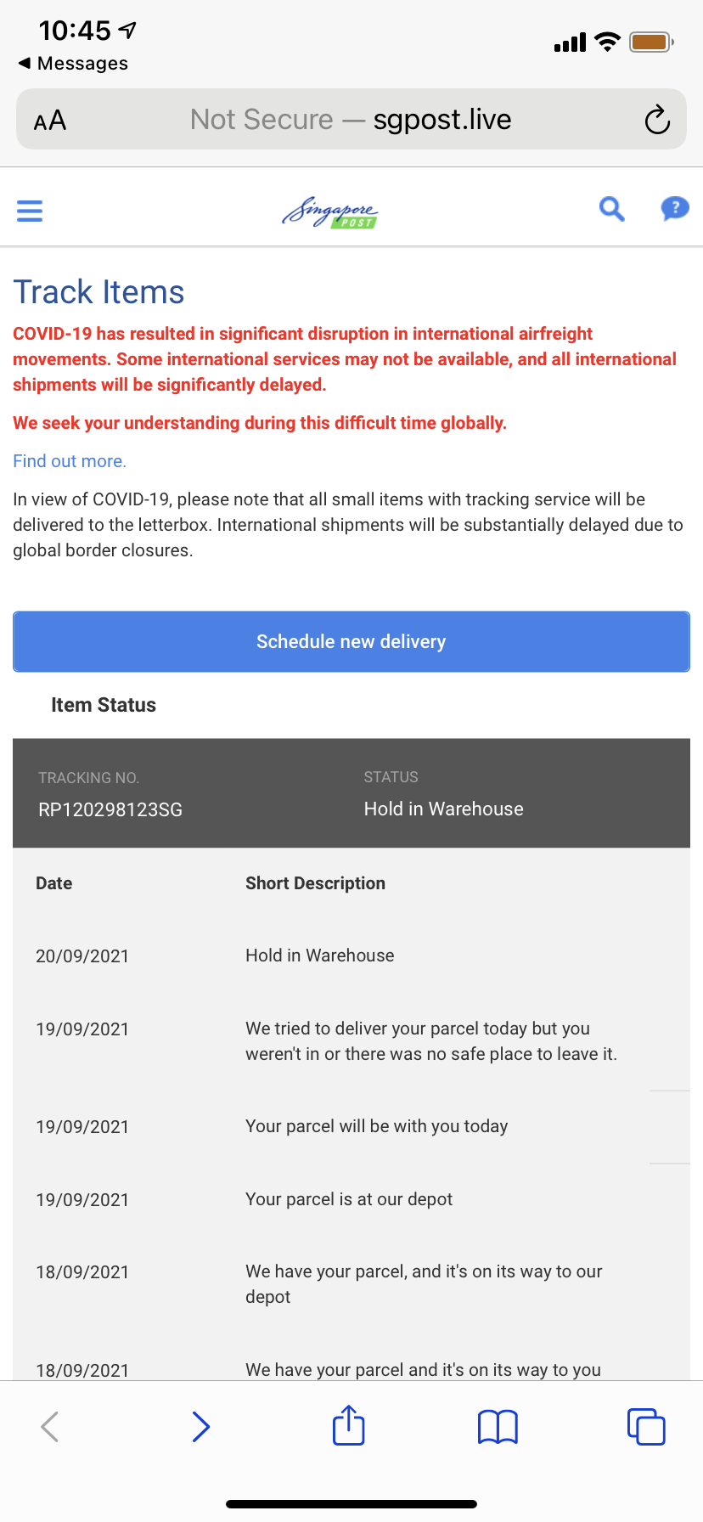
Task: Go back to previous page
Action: 50,1427
